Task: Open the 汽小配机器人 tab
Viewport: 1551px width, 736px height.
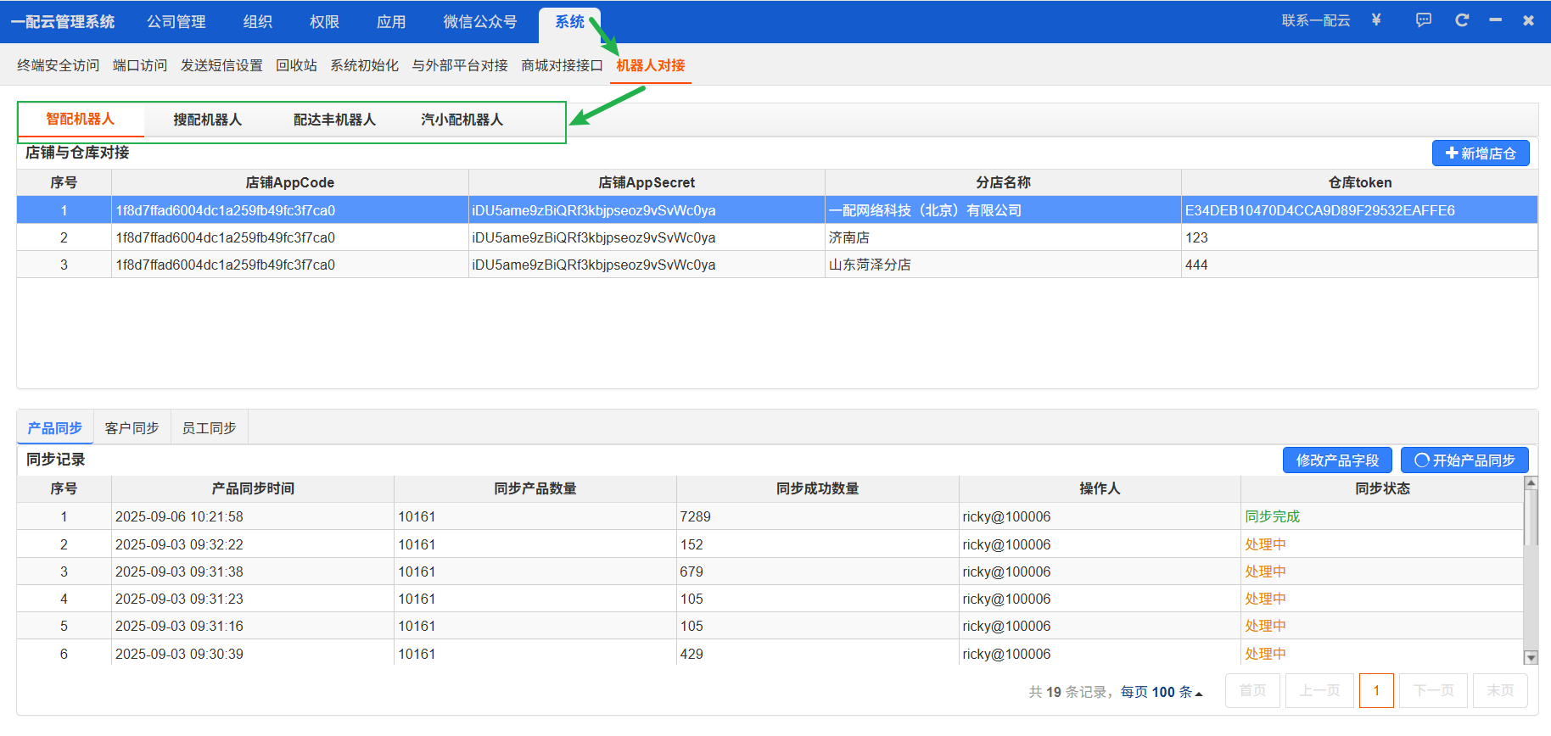Action: pos(462,120)
